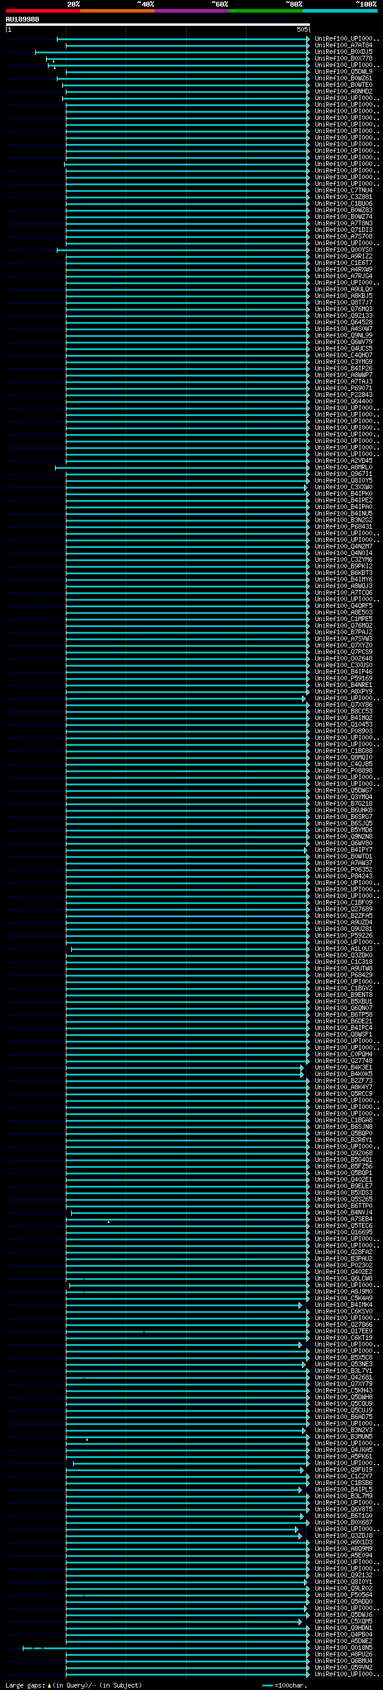Select hit label UniRef100_A8NHD2

tap(344, 91)
